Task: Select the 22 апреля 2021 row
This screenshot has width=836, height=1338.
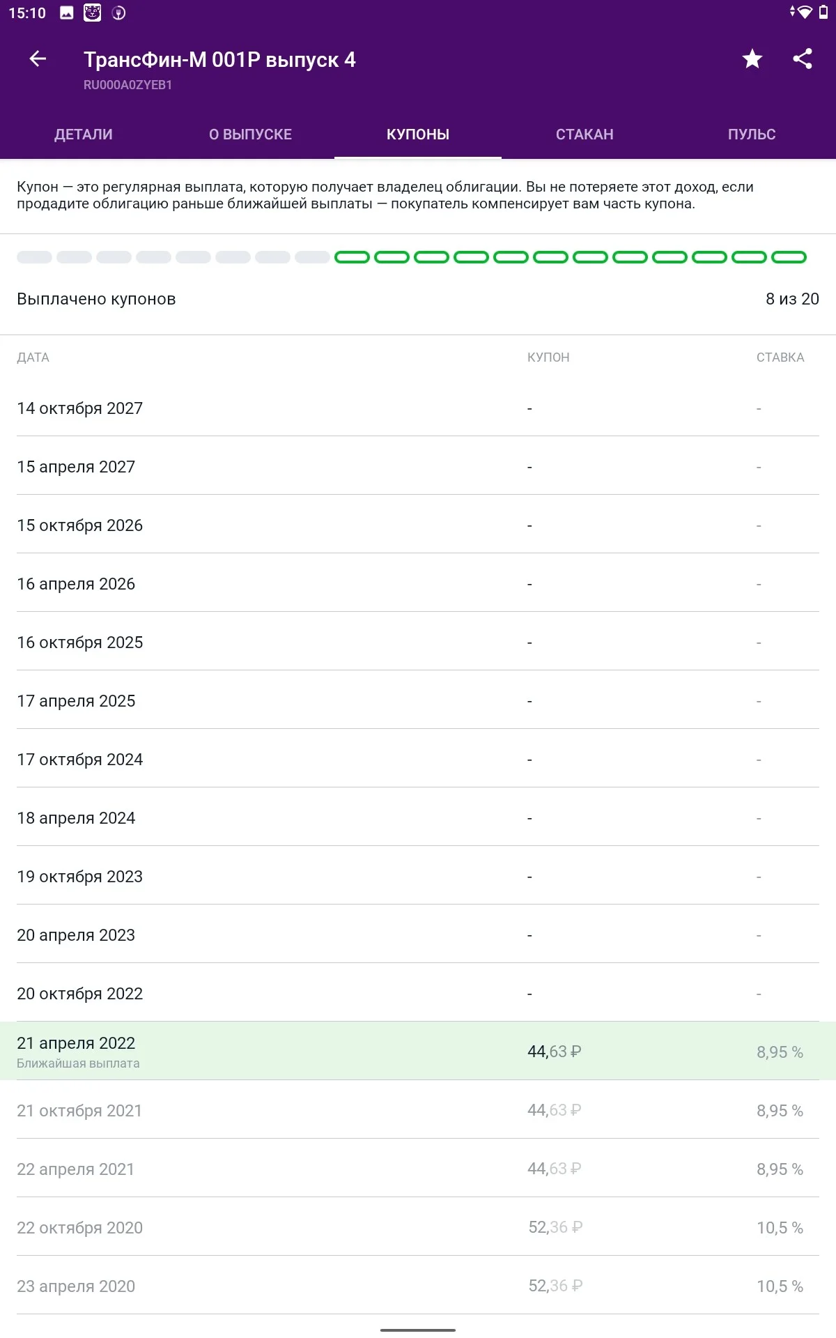Action: point(418,1169)
